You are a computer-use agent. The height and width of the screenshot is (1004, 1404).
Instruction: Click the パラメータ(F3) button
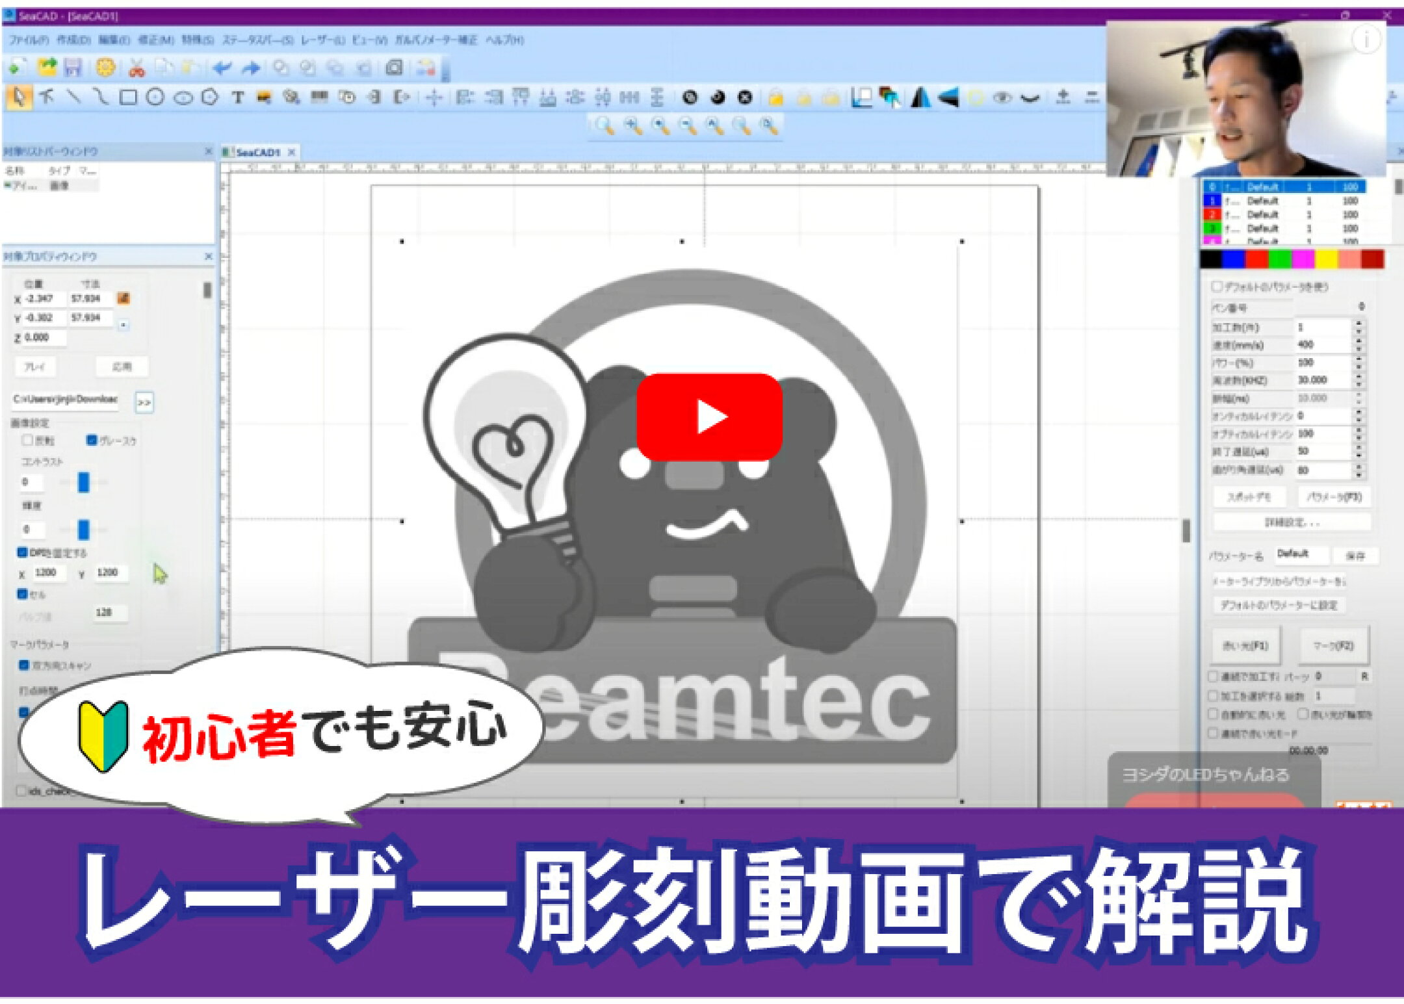[1334, 497]
